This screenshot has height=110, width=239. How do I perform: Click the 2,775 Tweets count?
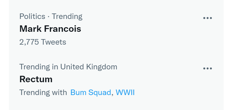tap(43, 42)
